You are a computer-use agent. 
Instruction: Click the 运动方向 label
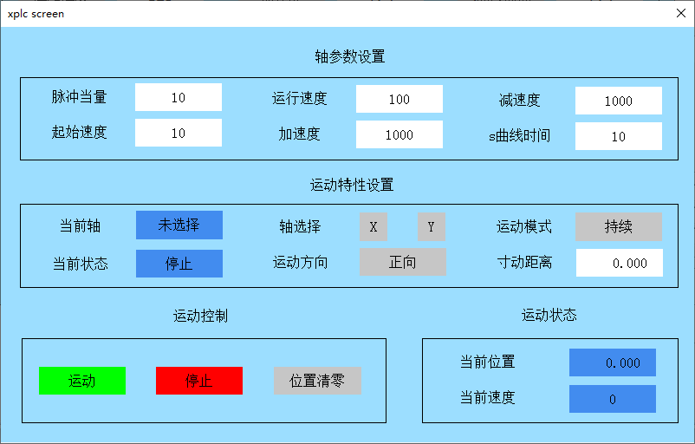(x=300, y=262)
